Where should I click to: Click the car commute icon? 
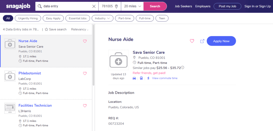tap(134, 78)
